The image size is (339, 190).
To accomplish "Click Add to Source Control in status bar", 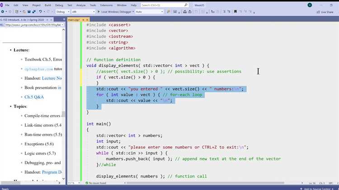I will pos(317,189).
